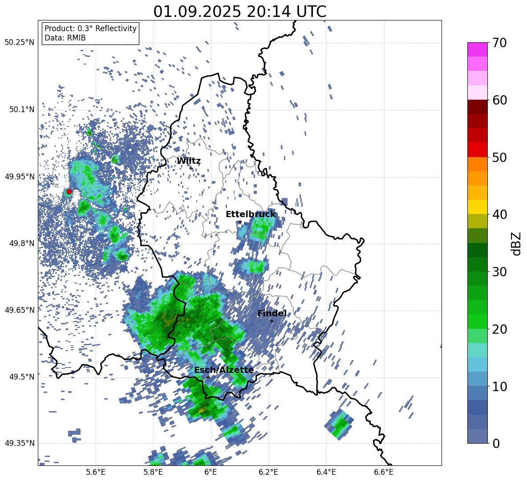Click the Wiltz location cross marker
The width and height of the screenshot is (527, 481).
click(191, 168)
